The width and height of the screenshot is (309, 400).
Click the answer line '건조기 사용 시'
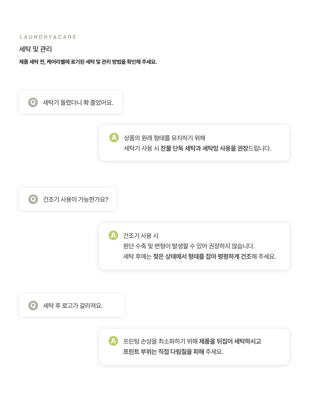click(x=141, y=236)
